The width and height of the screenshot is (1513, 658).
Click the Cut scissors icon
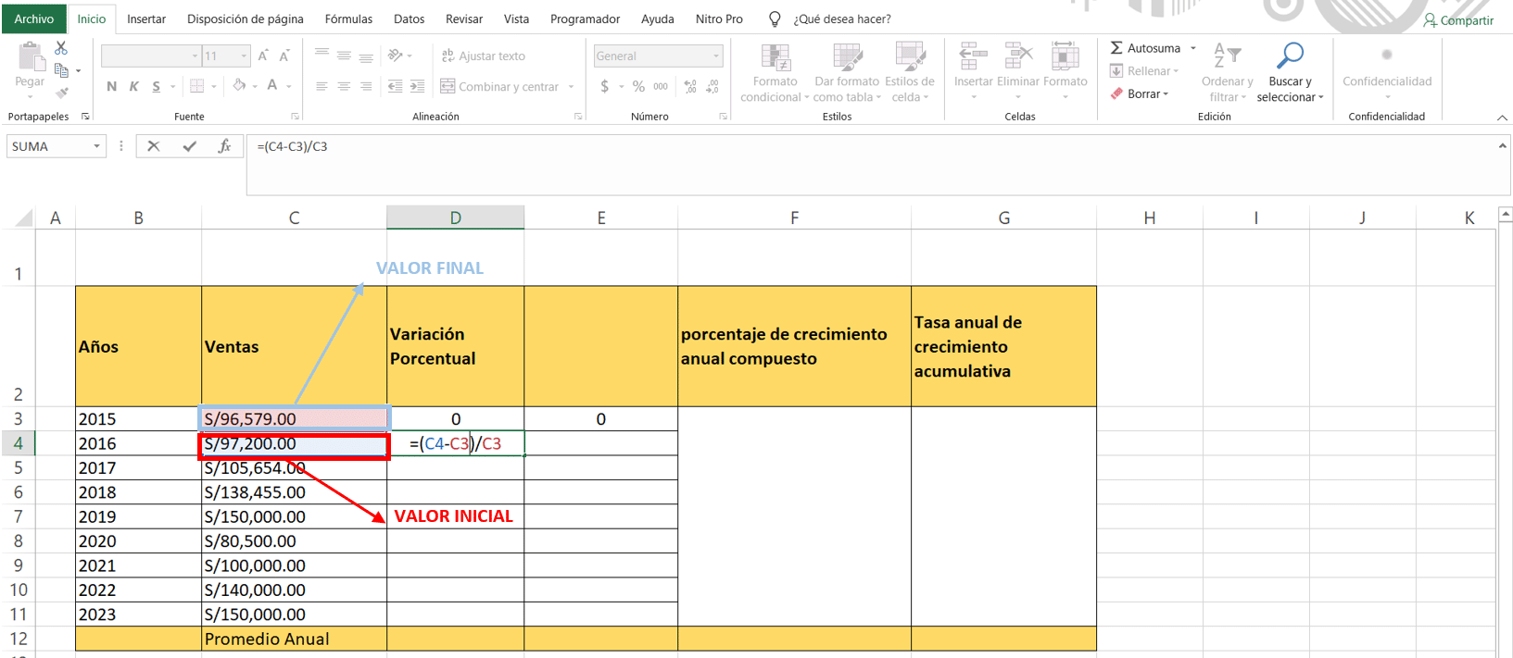pos(61,48)
